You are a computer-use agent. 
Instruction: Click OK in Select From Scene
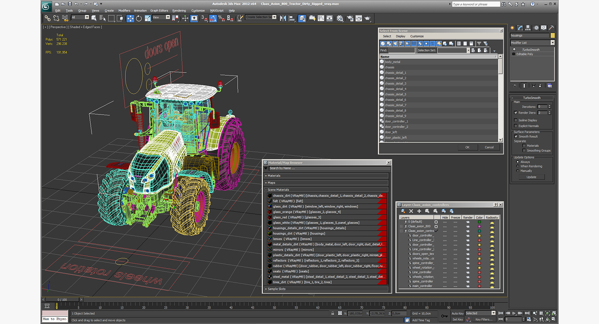[467, 147]
